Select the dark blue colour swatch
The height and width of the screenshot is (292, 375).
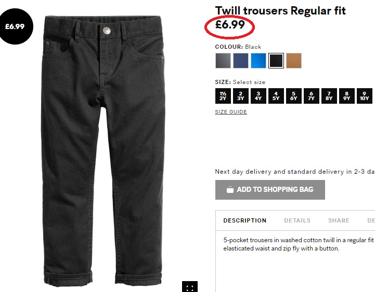coord(241,61)
